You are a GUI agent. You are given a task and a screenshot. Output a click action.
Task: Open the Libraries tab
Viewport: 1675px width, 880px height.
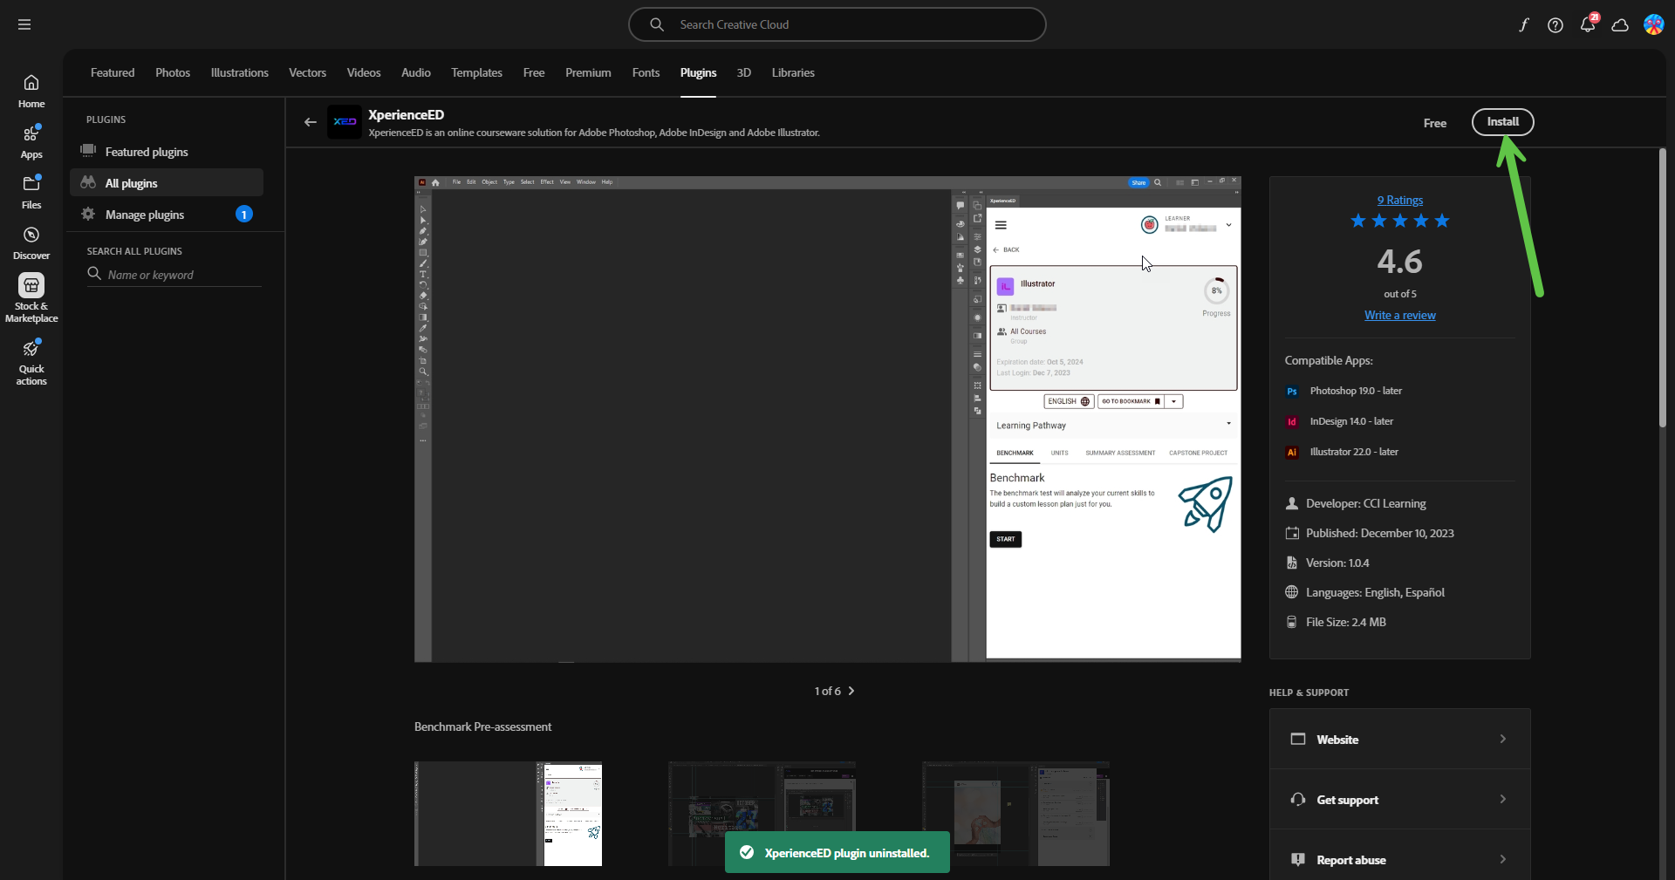tap(793, 72)
